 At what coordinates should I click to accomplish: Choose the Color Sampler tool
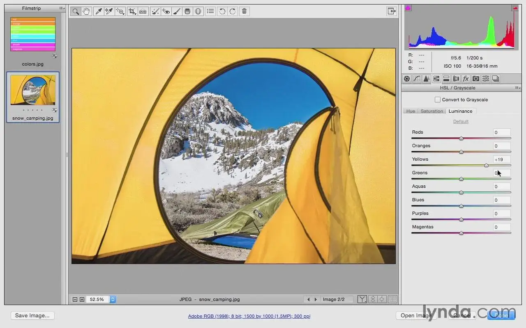click(x=109, y=11)
